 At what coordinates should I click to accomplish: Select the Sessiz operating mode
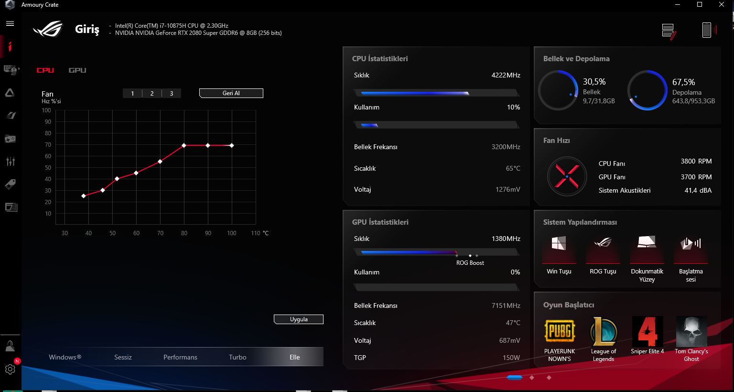point(123,357)
